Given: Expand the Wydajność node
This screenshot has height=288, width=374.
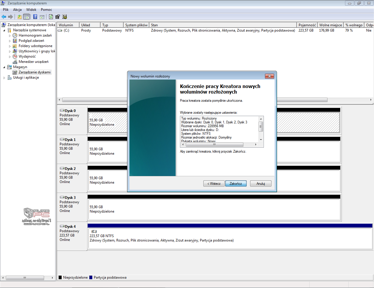Looking at the screenshot, I should (x=10, y=57).
